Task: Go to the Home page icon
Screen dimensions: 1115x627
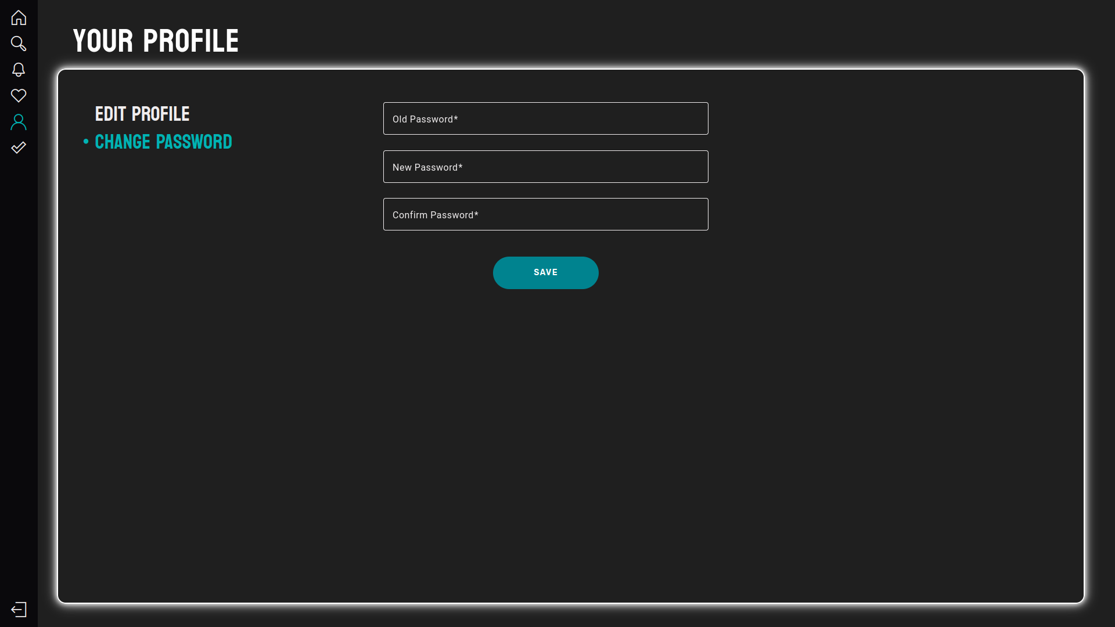Action: (x=19, y=18)
